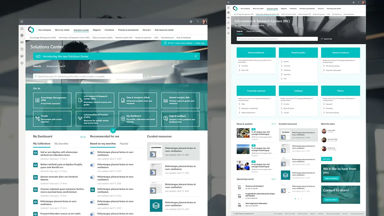This screenshot has width=384, height=216.
Task: Click megaphone icon in the Introducing banner
Action: pos(38,56)
